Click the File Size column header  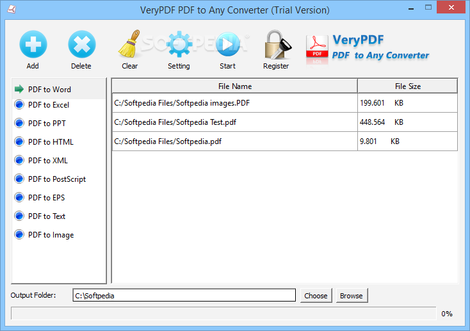click(x=407, y=86)
